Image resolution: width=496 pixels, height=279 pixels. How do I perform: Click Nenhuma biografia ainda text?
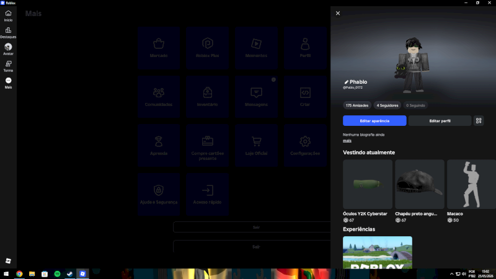click(363, 135)
